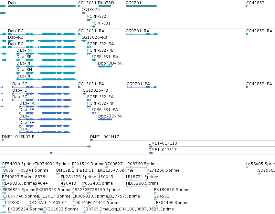Select the PGRP-SB2 gene label
The height and width of the screenshot is (214, 275).
coord(97,16)
